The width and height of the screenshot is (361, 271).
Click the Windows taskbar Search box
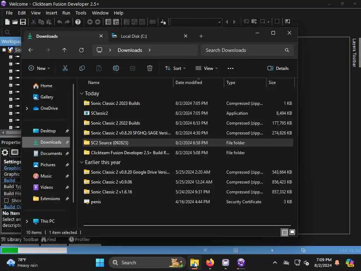(x=147, y=263)
